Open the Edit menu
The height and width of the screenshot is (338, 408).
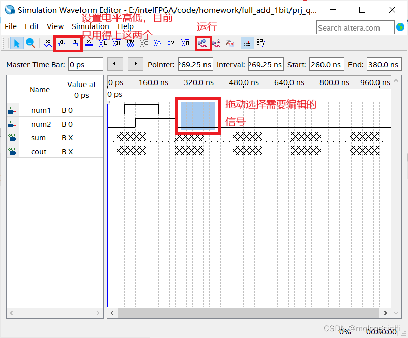32,26
